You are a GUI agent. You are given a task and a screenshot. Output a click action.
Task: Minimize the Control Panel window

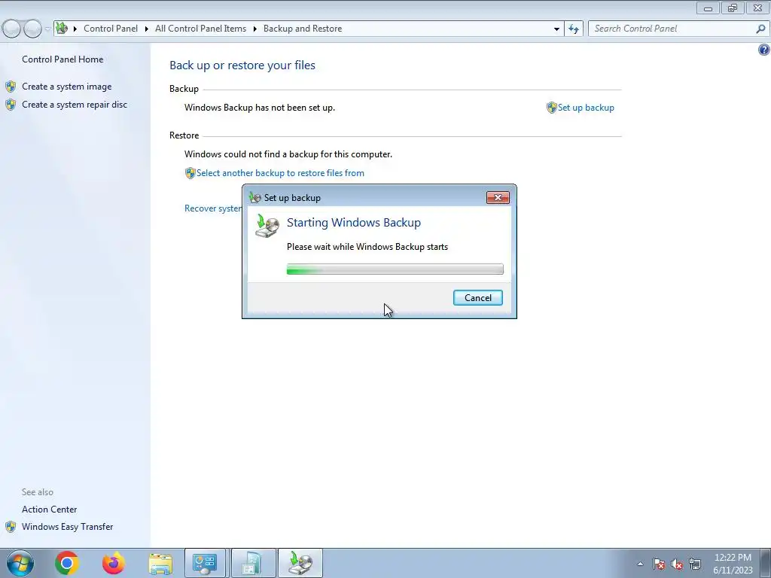pyautogui.click(x=708, y=8)
